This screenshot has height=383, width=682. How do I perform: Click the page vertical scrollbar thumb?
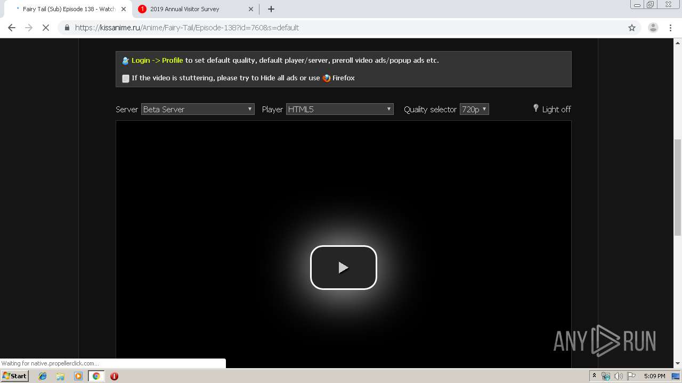pyautogui.click(x=678, y=187)
